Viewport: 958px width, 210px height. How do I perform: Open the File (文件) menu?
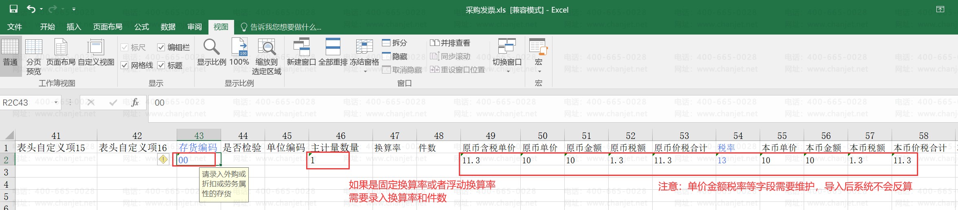pos(15,27)
